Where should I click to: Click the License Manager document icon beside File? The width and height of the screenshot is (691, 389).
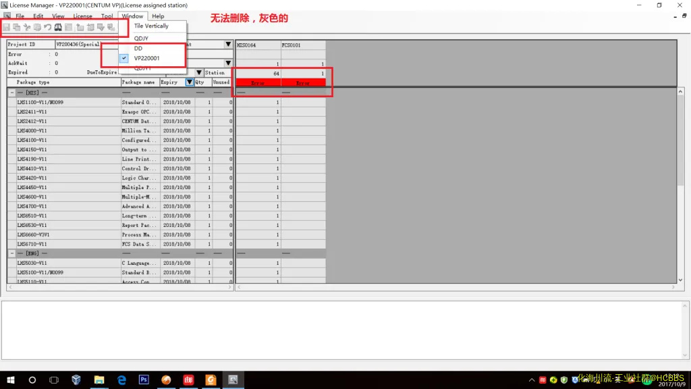pos(7,16)
